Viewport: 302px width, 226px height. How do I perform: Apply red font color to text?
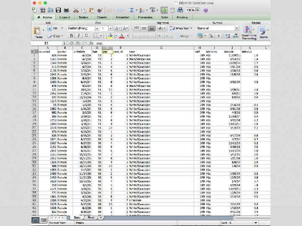(x=122, y=36)
